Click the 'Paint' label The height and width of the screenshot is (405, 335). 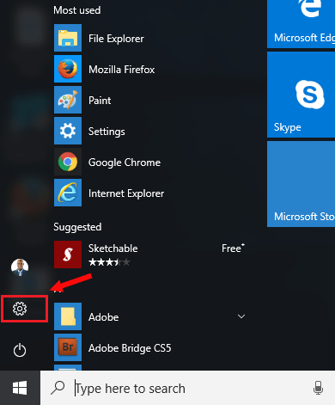pos(100,101)
